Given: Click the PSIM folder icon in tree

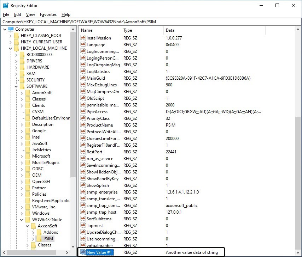Looking at the screenshot, I should [39, 239].
